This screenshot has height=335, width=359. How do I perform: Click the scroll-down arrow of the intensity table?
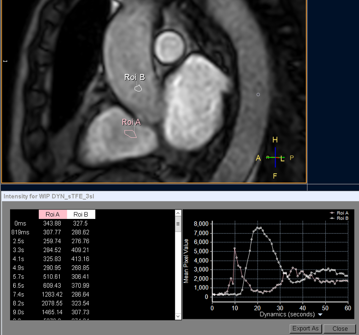178,316
